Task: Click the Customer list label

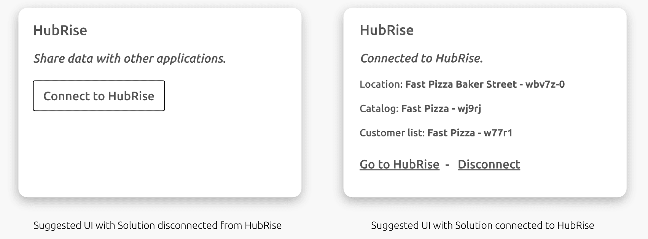Action: [x=392, y=133]
